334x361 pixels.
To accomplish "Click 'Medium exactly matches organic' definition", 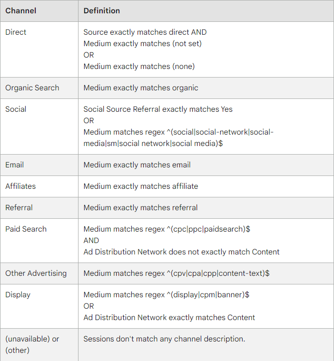I will click(140, 88).
